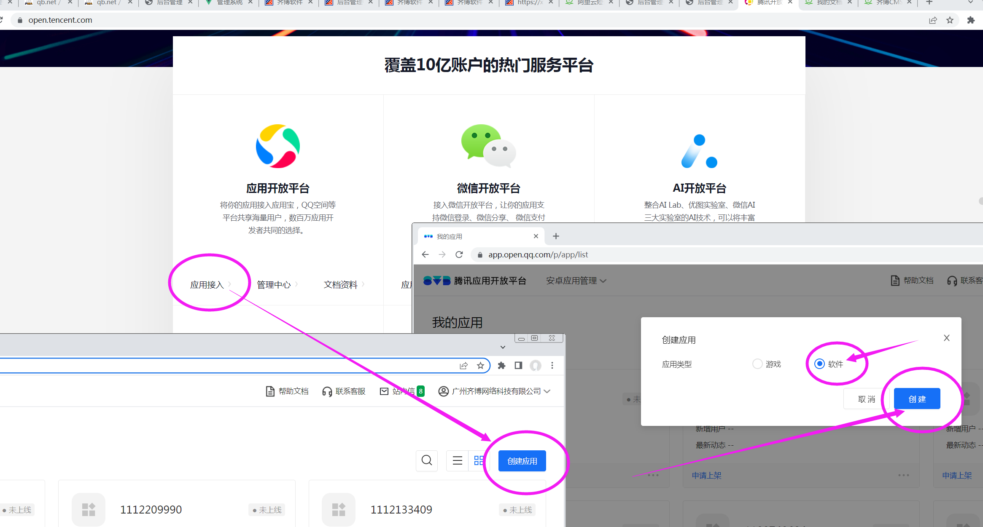Expand the 安卓应用管理 dropdown
The image size is (983, 527).
click(x=576, y=281)
